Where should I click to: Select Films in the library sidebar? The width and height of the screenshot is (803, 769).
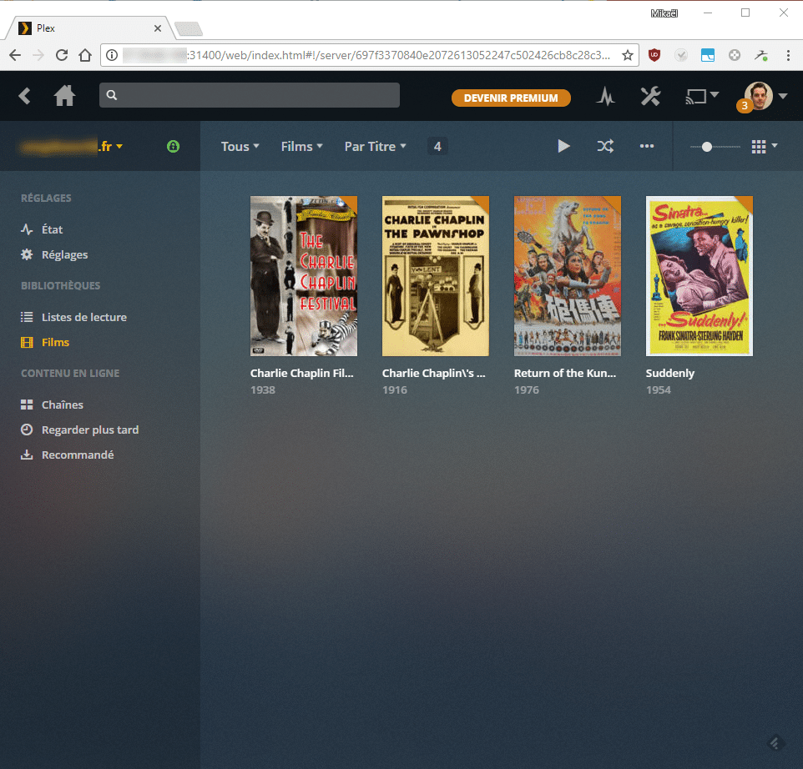point(55,342)
